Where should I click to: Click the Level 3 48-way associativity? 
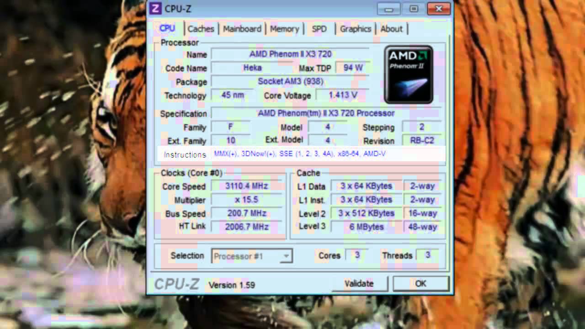pyautogui.click(x=423, y=227)
